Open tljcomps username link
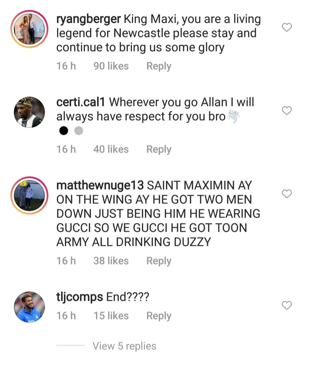 coord(79,297)
